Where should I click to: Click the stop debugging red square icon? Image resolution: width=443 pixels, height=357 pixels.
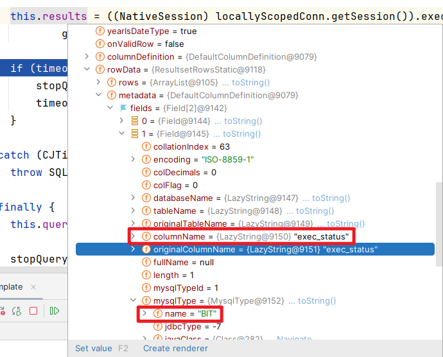33,311
